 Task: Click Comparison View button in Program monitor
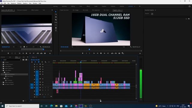point(123,53)
